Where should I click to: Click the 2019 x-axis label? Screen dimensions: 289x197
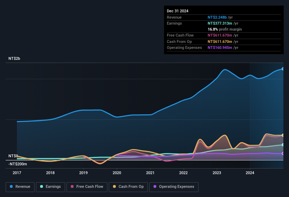[83, 173]
